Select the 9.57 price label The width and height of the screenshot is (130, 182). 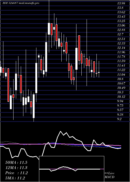point(120,110)
